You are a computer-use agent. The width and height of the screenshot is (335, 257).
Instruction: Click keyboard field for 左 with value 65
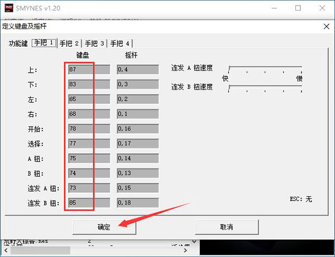click(89, 99)
